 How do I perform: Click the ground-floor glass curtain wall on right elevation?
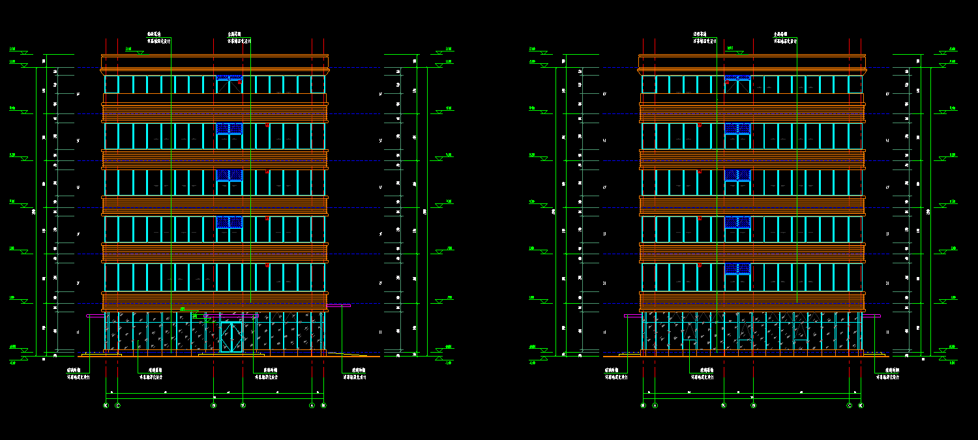[752, 332]
